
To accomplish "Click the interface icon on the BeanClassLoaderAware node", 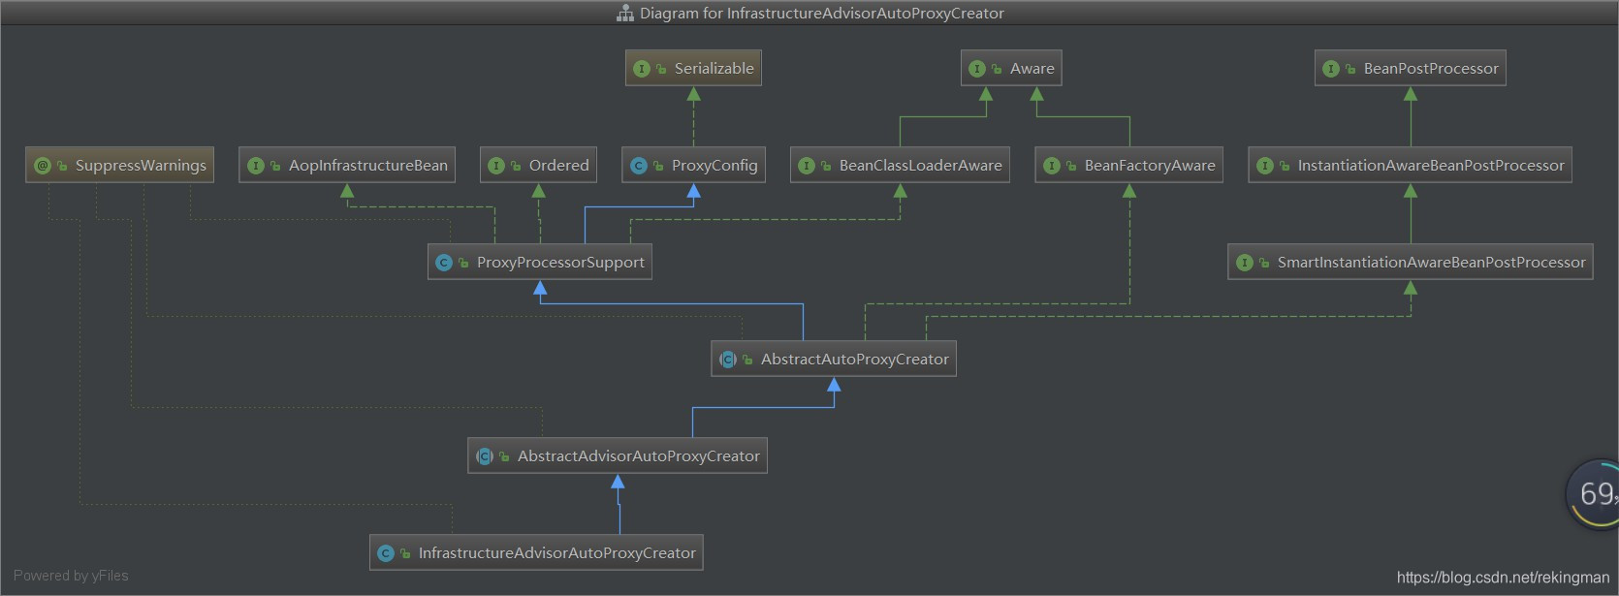I will coord(806,166).
